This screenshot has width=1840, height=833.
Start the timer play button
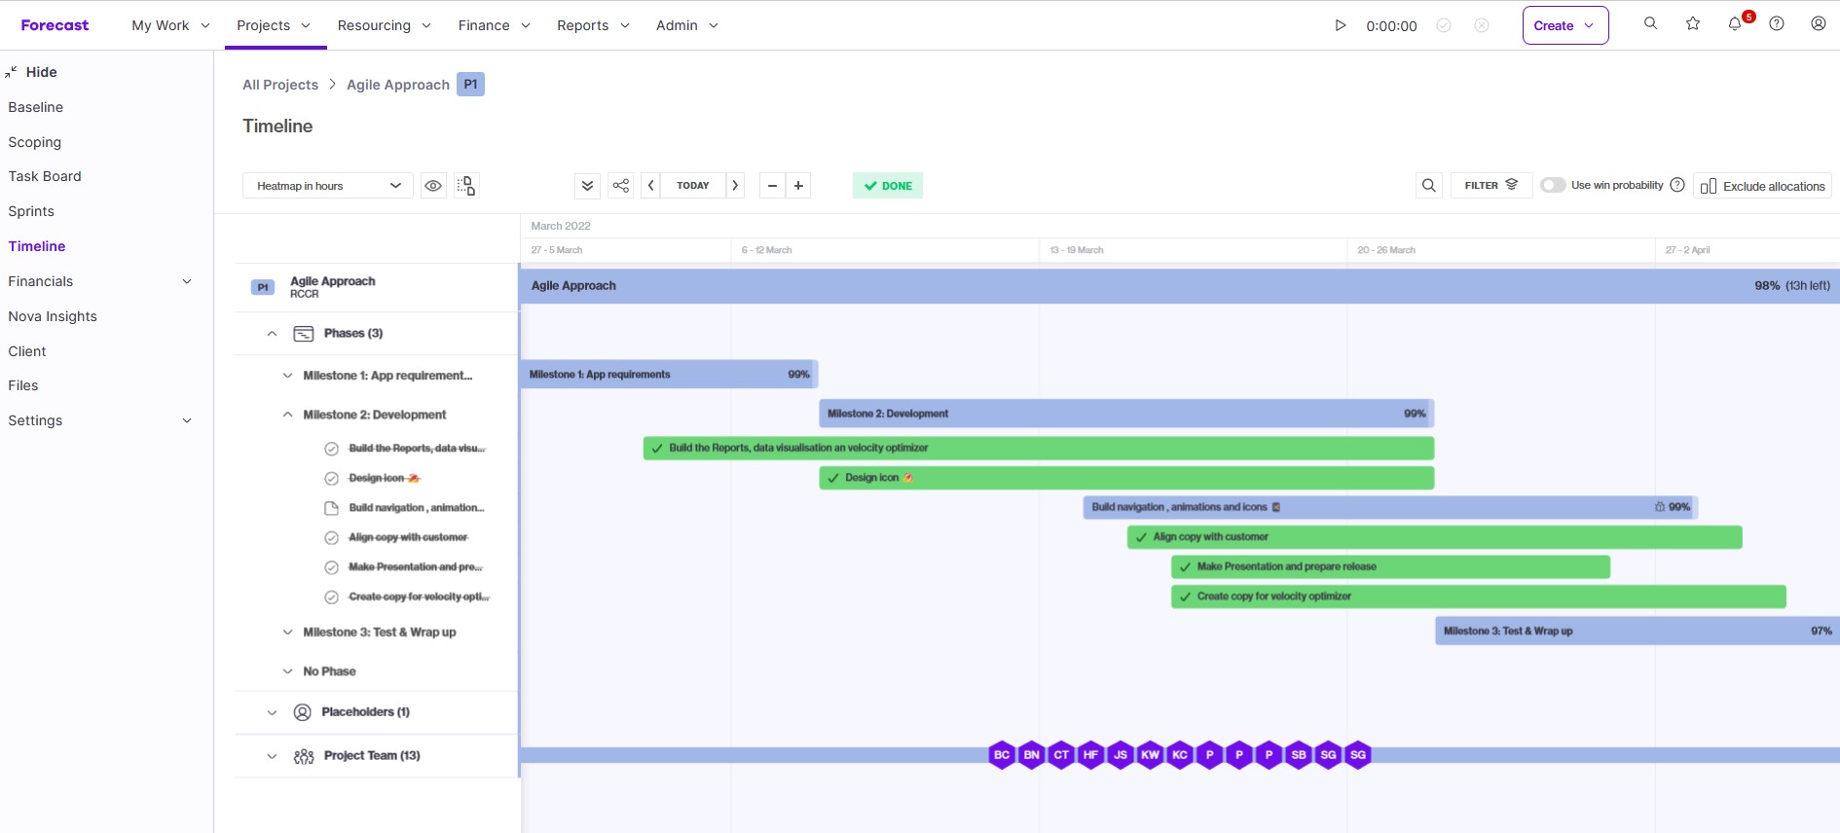[x=1341, y=25]
